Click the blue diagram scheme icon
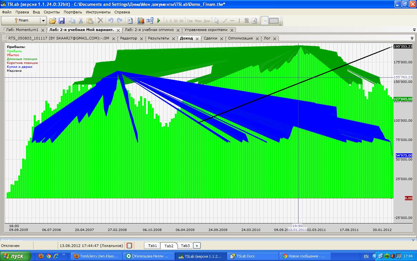417x261 pixels. 150,21
